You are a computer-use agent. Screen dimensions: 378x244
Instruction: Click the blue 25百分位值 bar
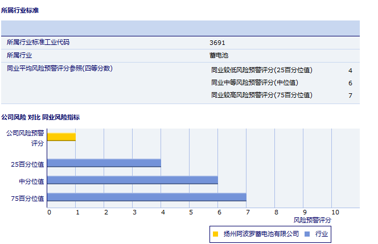pos(104,163)
